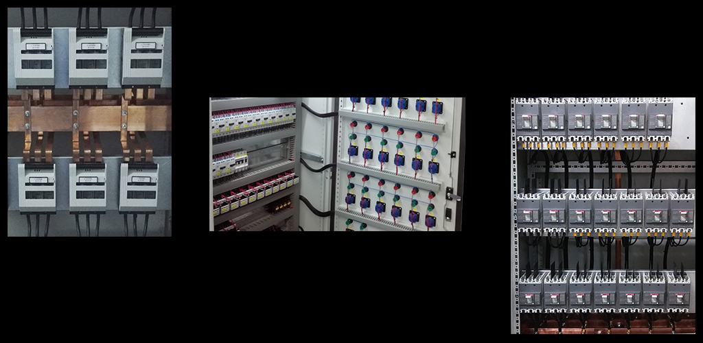703x343 pixels.
Task: Click the bottom-left fuse switch unit
Action: tap(36, 186)
